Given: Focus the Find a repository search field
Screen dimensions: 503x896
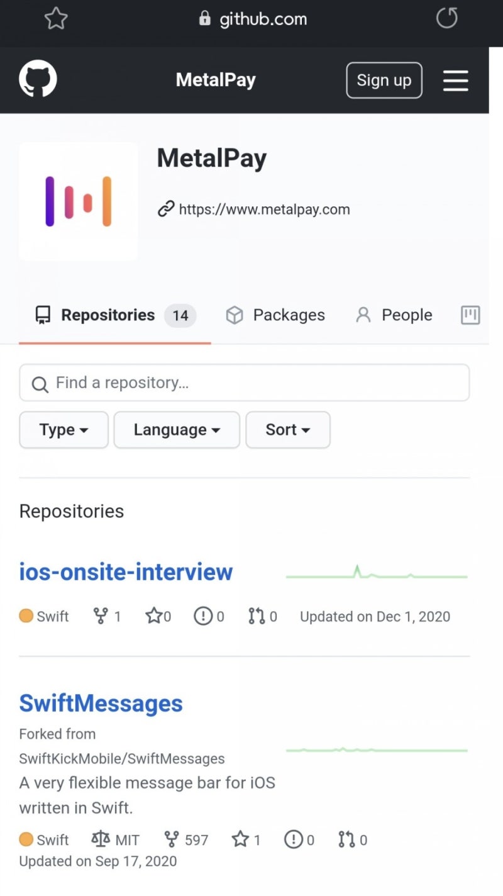Looking at the screenshot, I should [244, 383].
